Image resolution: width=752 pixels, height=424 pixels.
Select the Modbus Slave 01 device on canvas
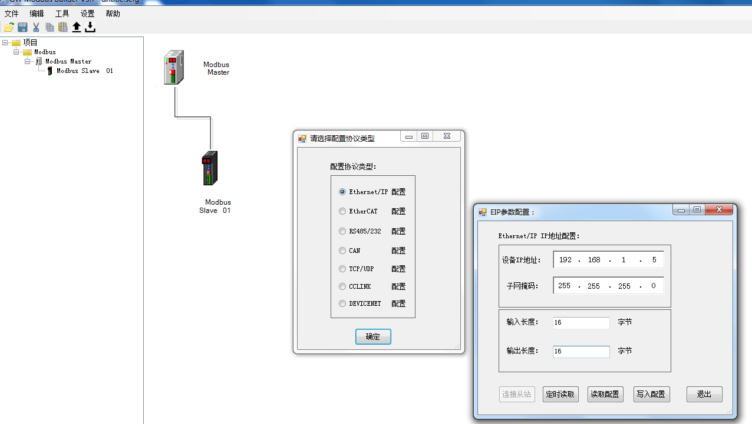click(x=210, y=168)
